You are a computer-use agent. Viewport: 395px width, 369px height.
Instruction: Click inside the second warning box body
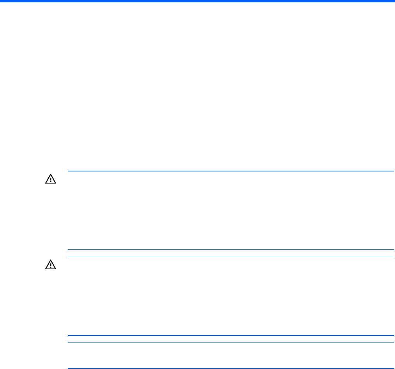(231, 296)
